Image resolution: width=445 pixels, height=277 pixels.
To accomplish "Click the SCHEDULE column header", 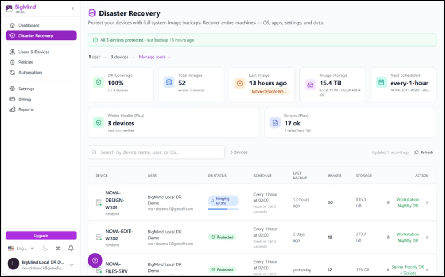I will click(262, 176).
